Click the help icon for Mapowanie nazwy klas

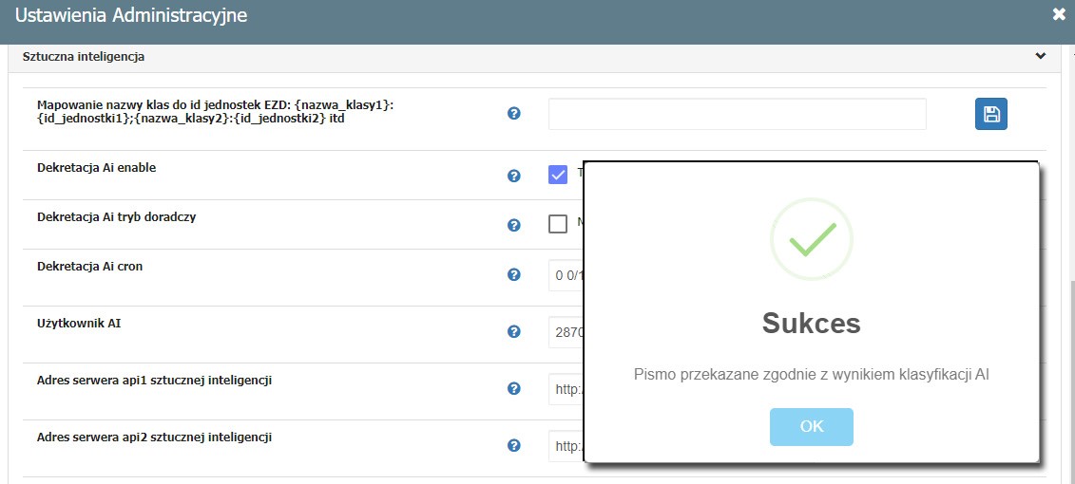tap(514, 114)
